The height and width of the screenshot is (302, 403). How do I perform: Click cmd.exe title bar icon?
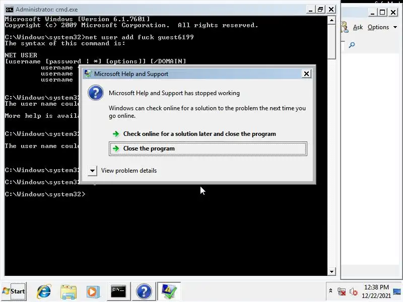click(10, 10)
